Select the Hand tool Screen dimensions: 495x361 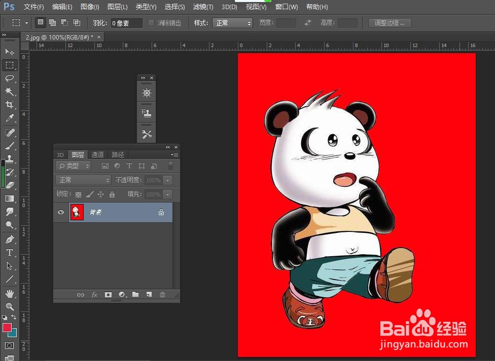[x=10, y=294]
